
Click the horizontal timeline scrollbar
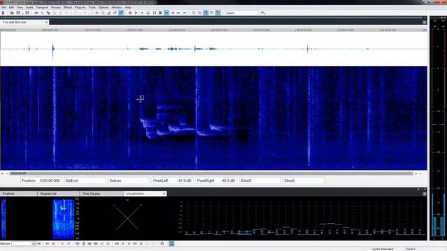211,174
